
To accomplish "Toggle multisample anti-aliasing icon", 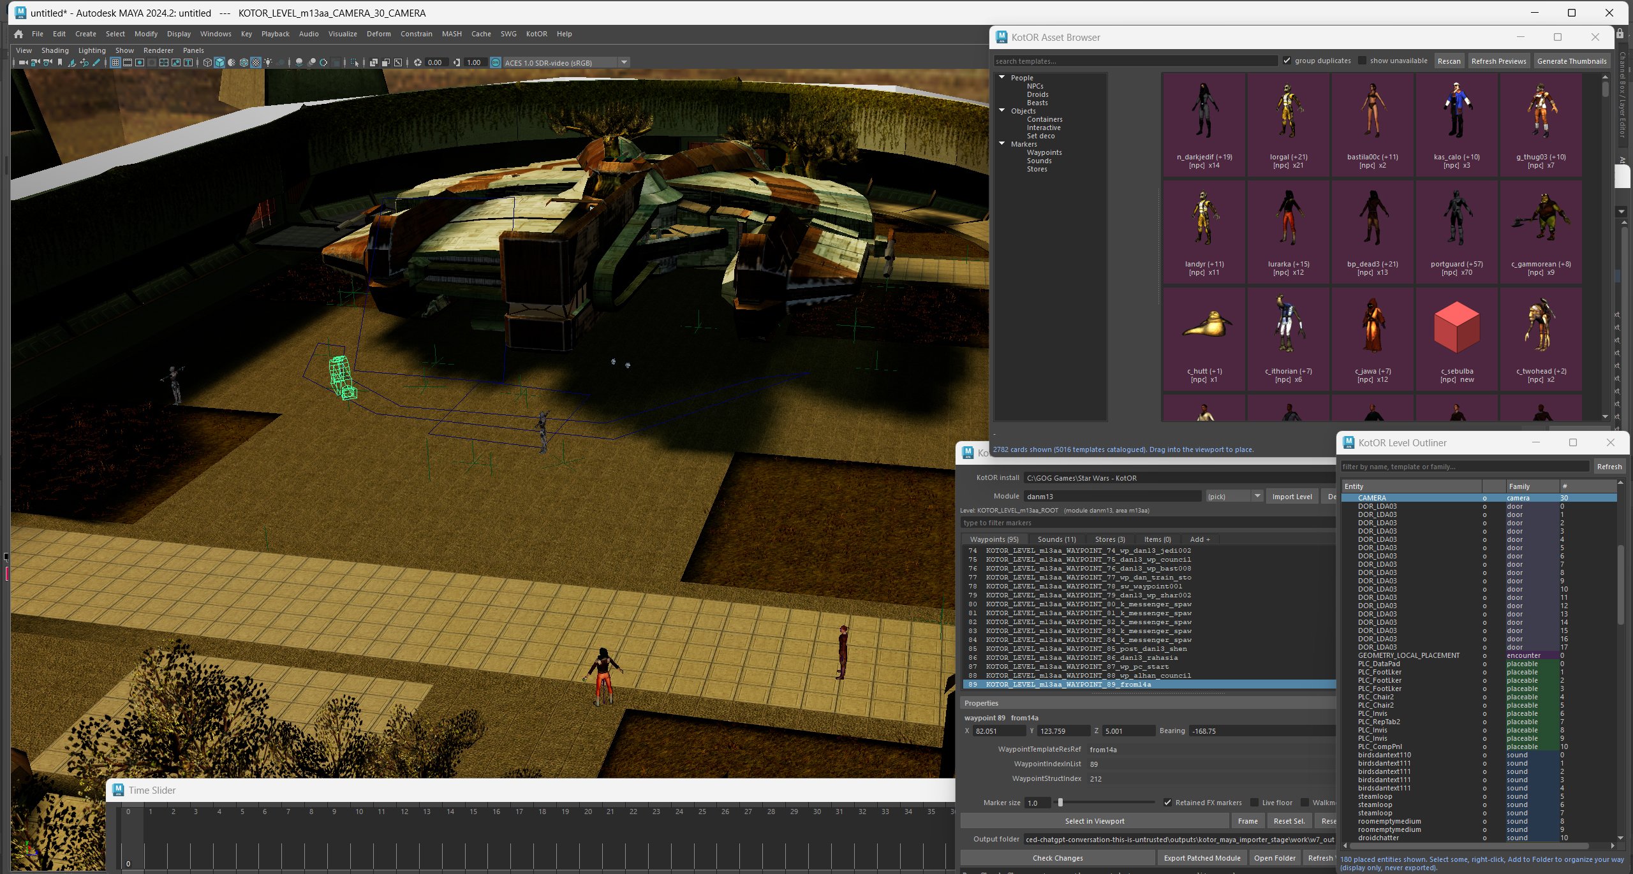I will click(x=323, y=62).
